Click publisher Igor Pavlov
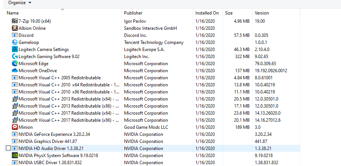341x166 pixels. tap(135, 21)
